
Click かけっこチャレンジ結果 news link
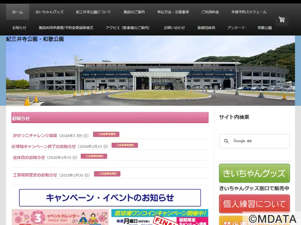[x=35, y=135]
